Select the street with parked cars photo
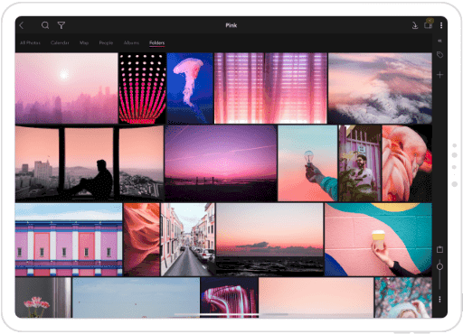 (x=188, y=239)
